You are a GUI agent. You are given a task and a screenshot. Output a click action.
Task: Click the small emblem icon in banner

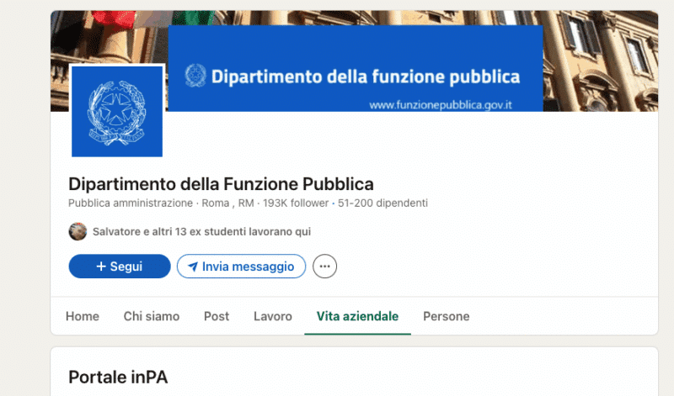(x=195, y=76)
